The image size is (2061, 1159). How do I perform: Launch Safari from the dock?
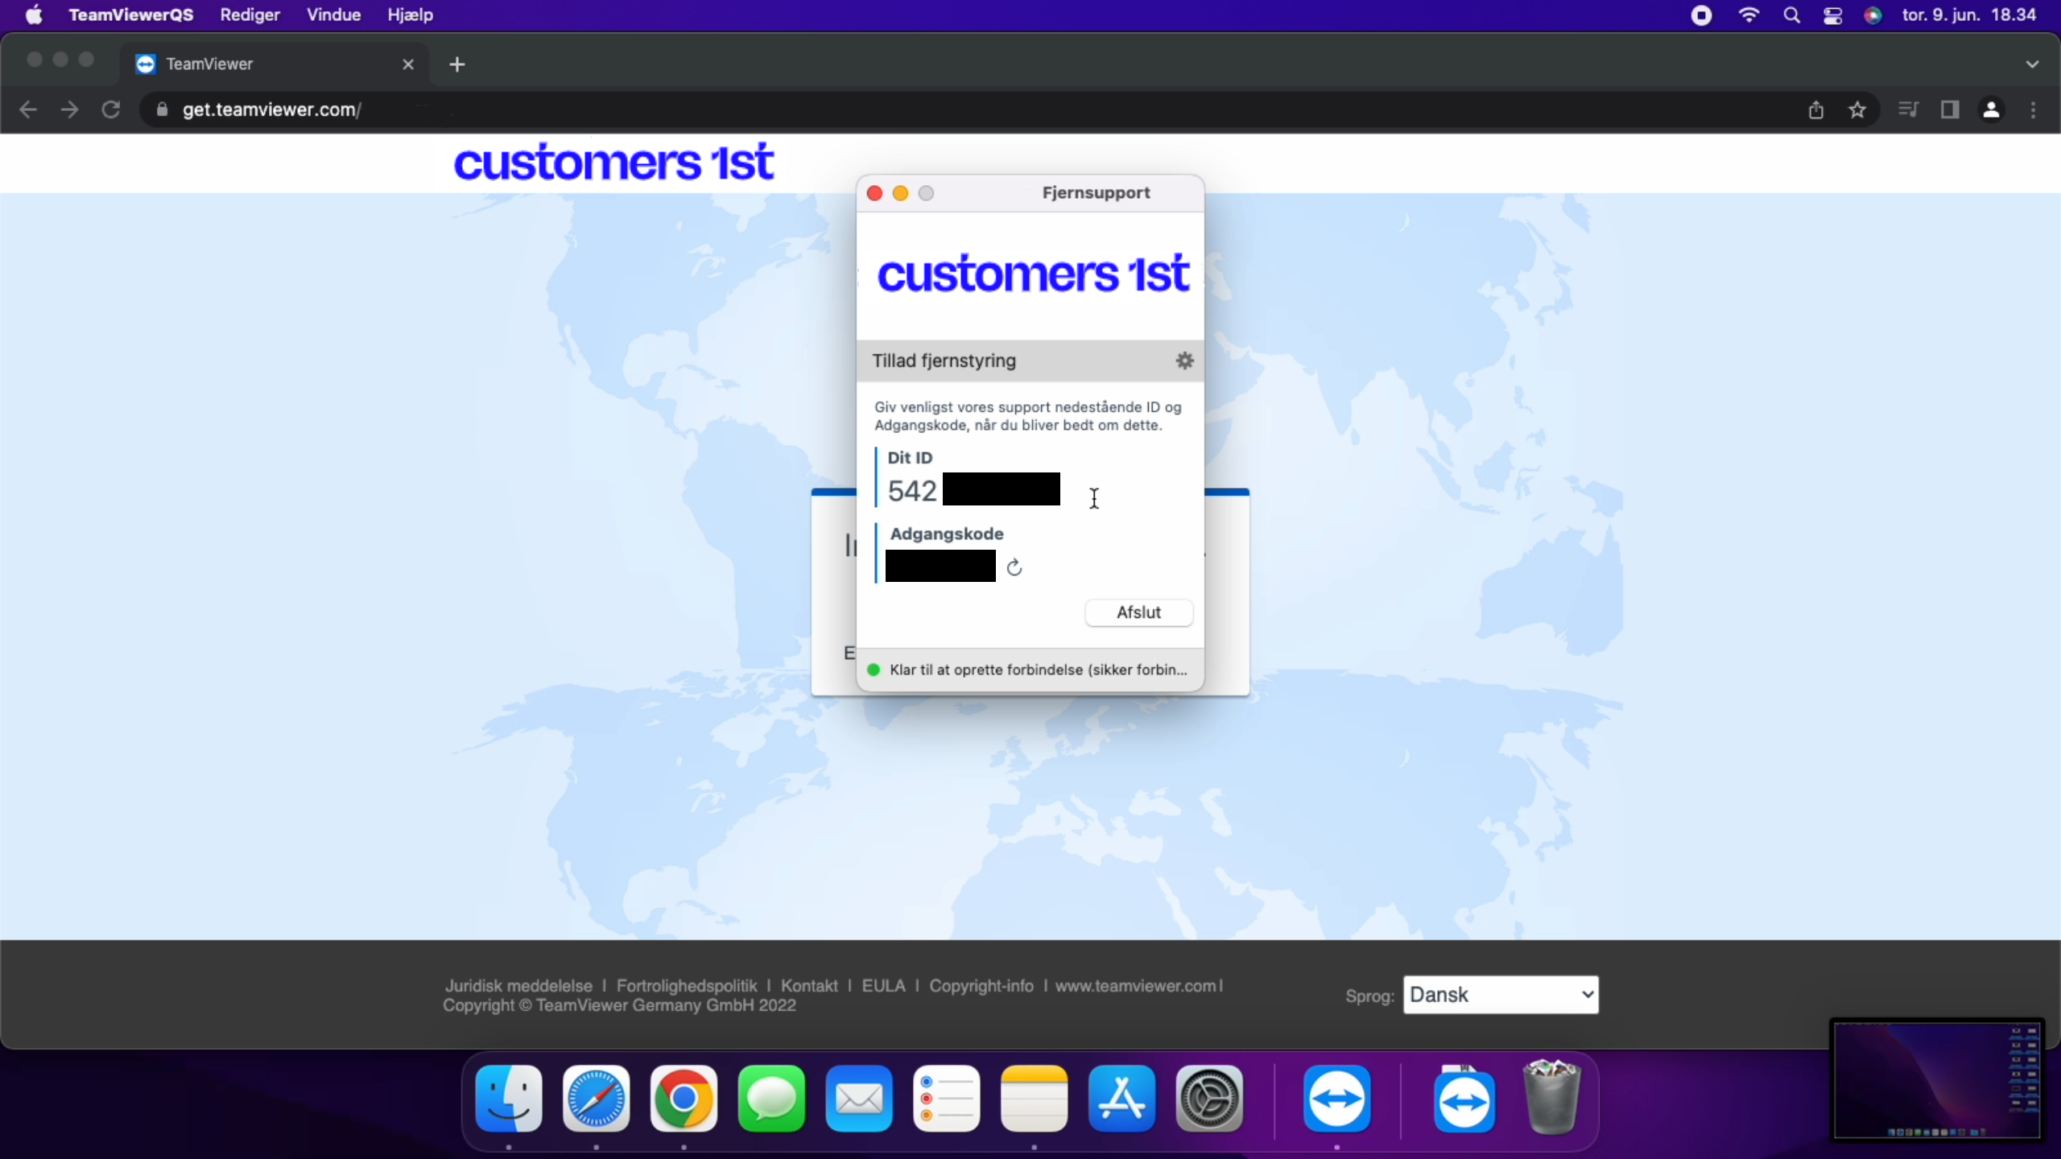597,1099
